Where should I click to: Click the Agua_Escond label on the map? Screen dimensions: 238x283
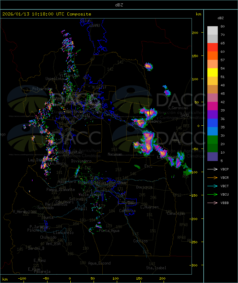[x=99, y=263]
